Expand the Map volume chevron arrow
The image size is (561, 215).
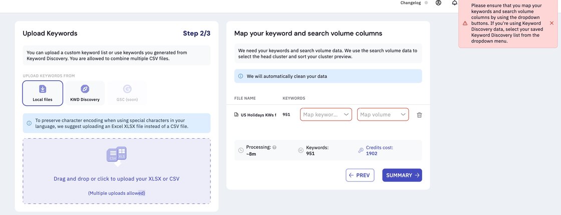[x=403, y=114]
